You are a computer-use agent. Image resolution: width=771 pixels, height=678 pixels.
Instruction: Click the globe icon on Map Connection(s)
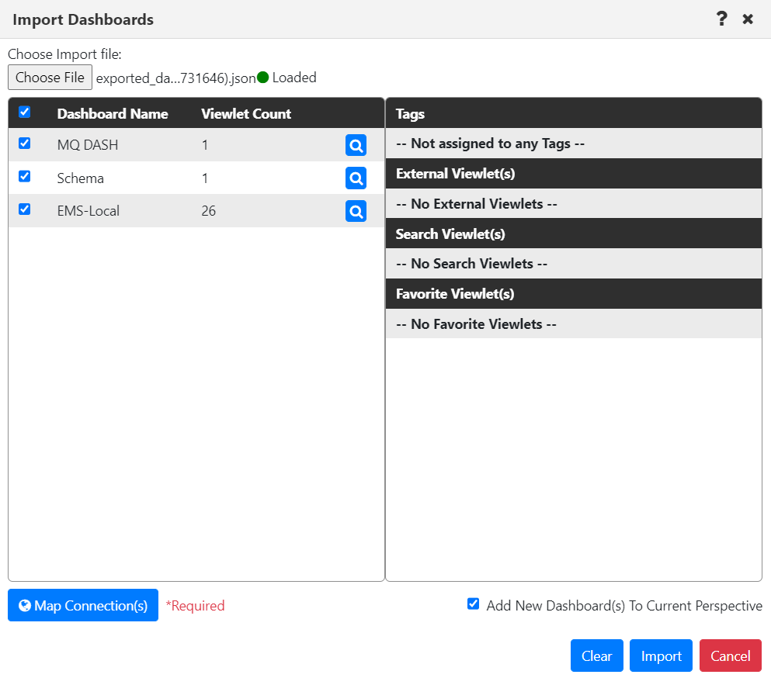pos(23,605)
